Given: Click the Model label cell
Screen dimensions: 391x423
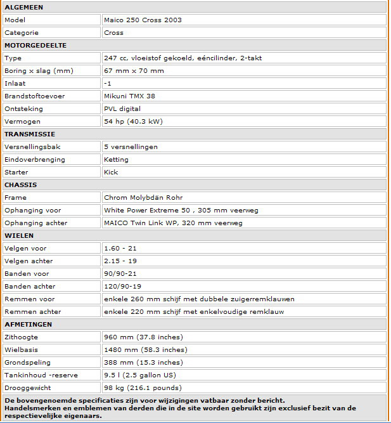Looking at the screenshot, I should pos(51,20).
